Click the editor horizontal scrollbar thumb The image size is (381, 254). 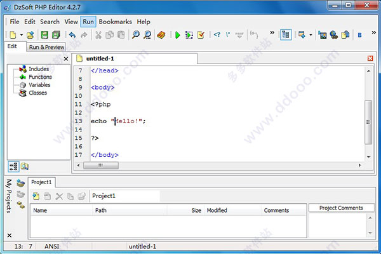(x=101, y=165)
